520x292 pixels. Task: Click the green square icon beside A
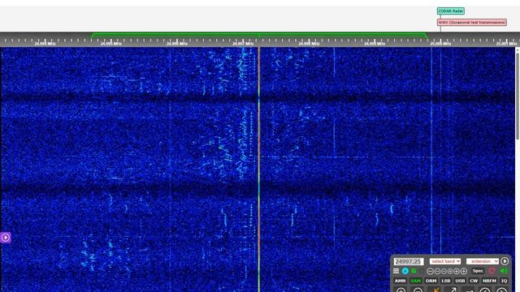point(414,271)
